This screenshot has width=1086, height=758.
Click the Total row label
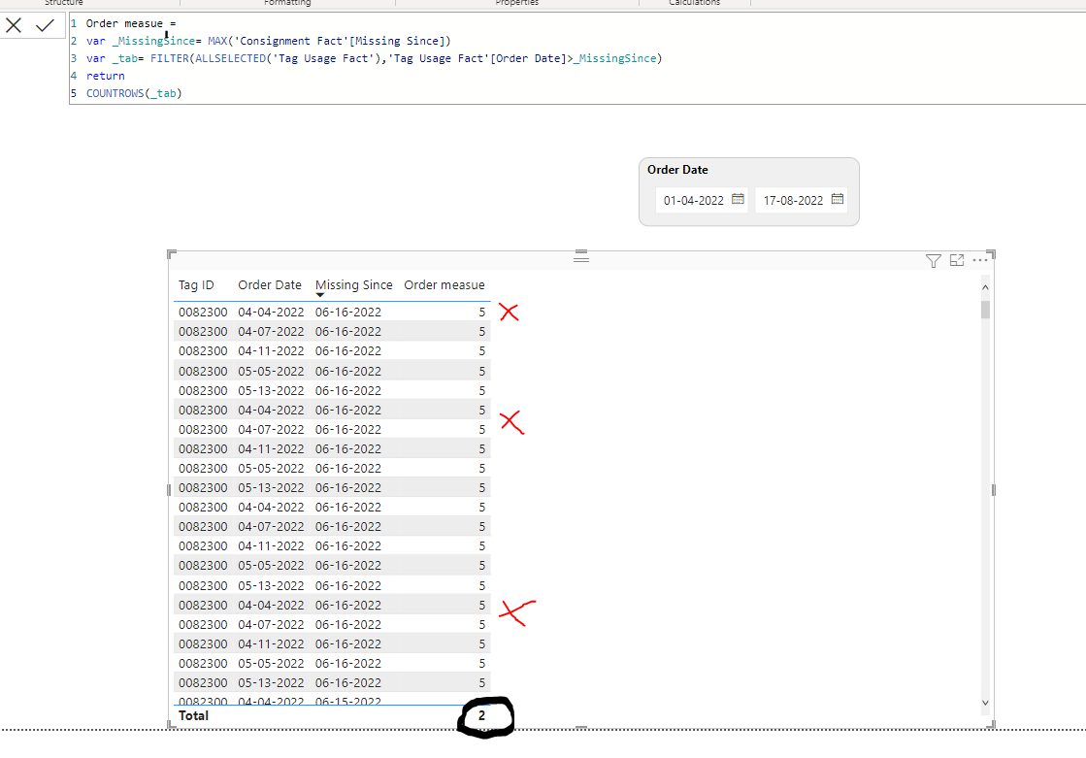point(193,715)
